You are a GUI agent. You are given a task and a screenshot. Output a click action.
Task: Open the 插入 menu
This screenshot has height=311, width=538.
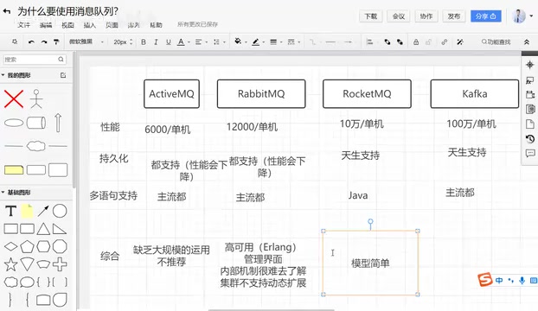click(x=90, y=25)
